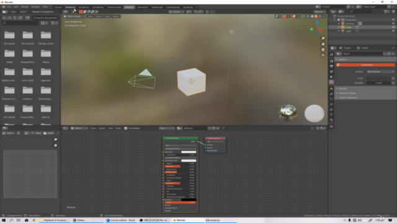Select the Cube in the viewport
The image size is (397, 223).
[x=192, y=82]
